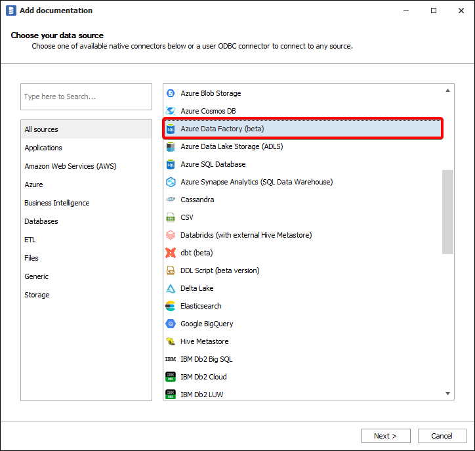Select the ETL source category
The image size is (475, 451).
point(30,240)
